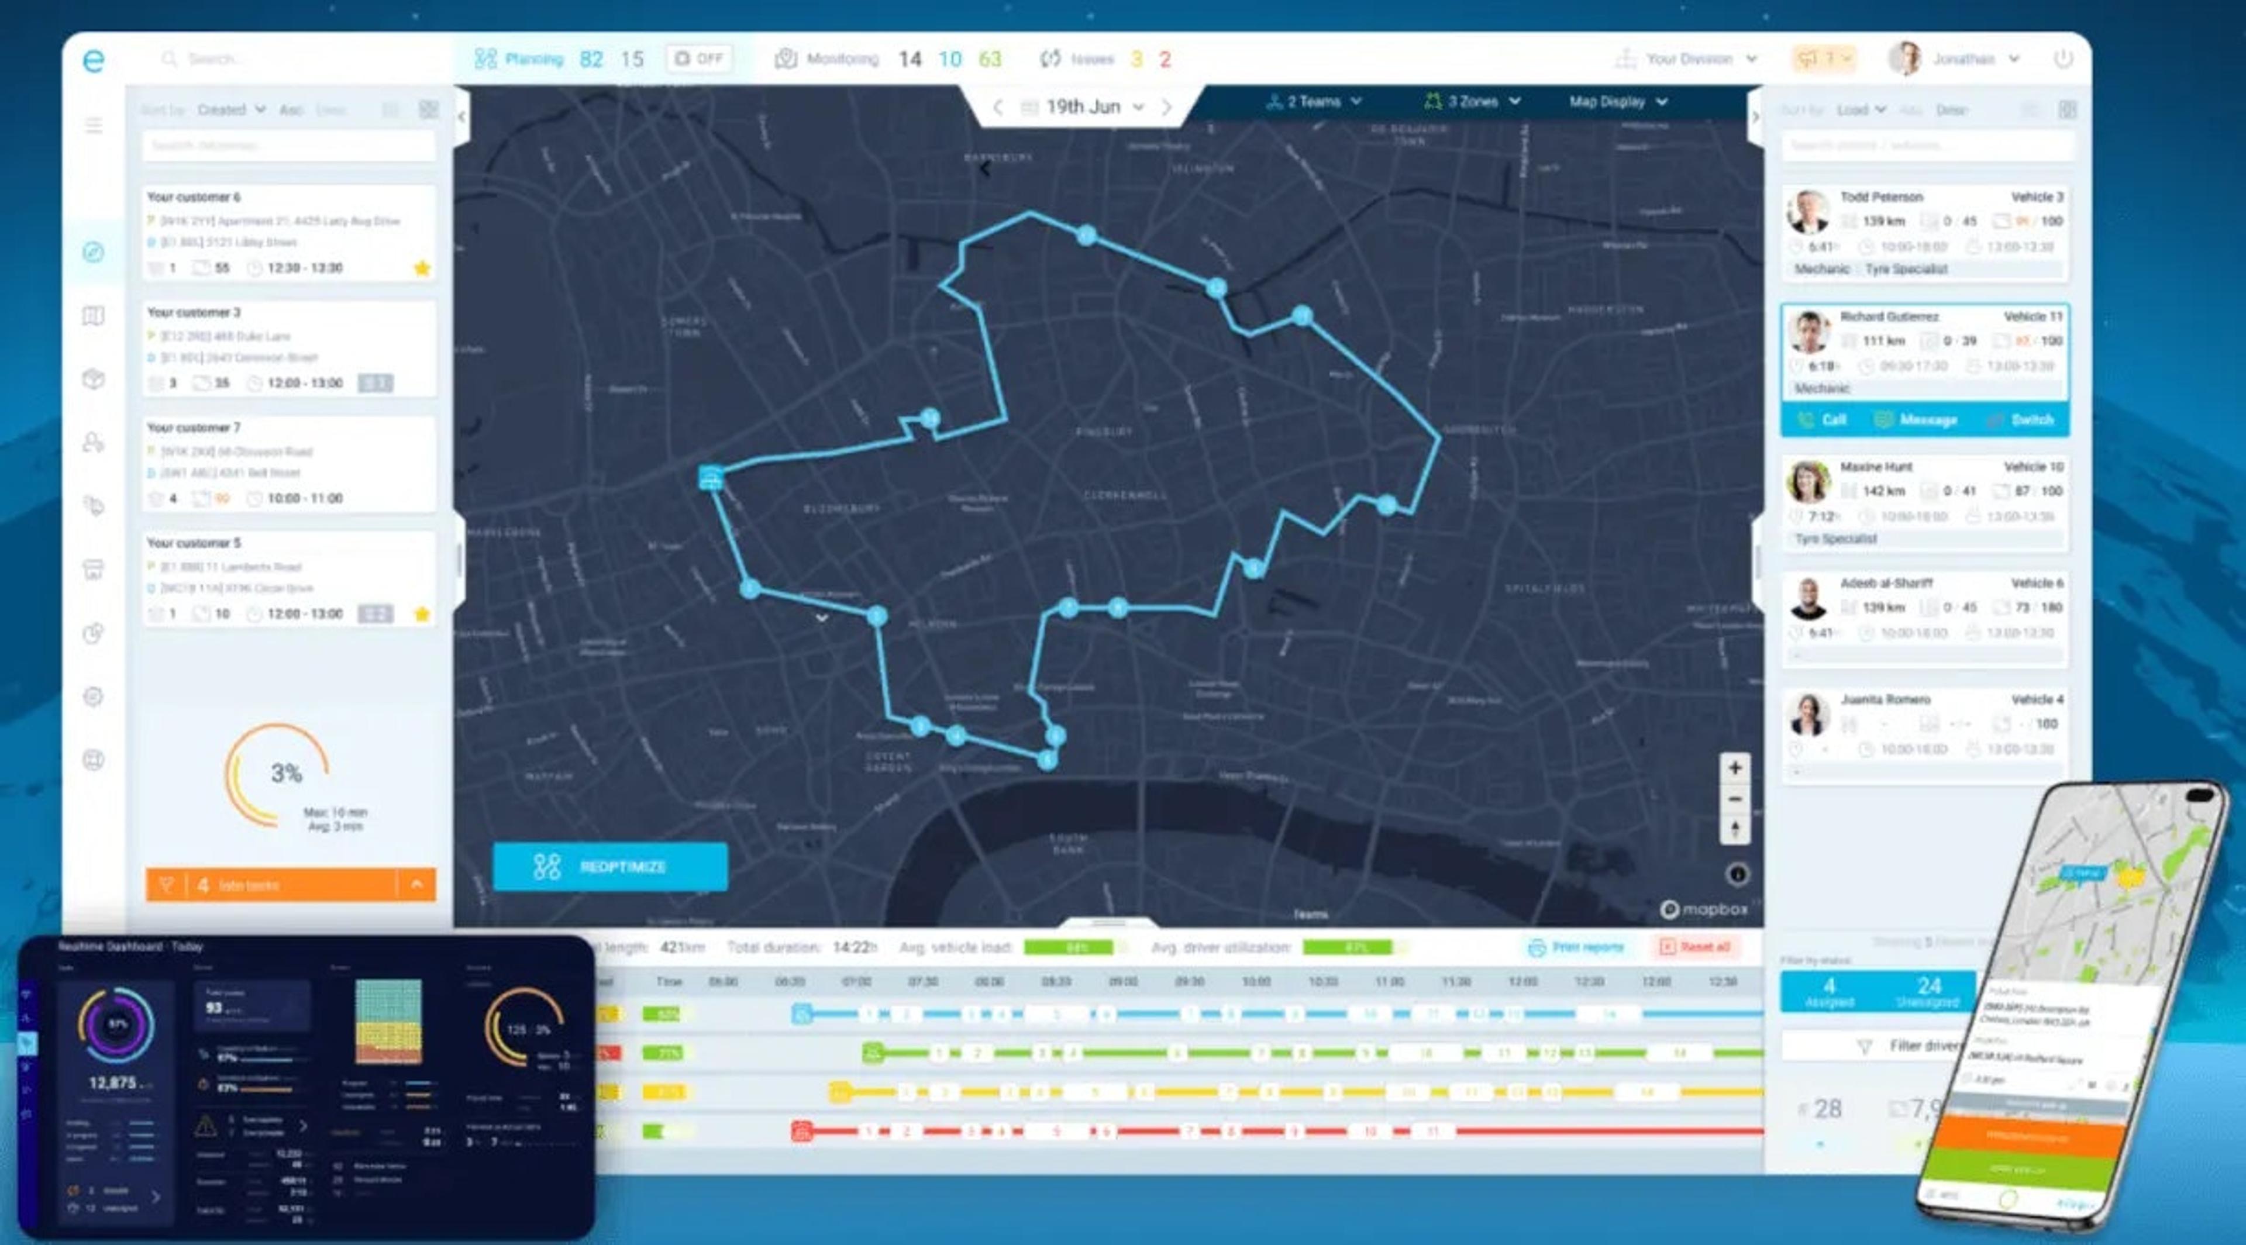Open the delivery vehicles sidebar icon
Image resolution: width=2246 pixels, height=1245 pixels.
tap(94, 506)
